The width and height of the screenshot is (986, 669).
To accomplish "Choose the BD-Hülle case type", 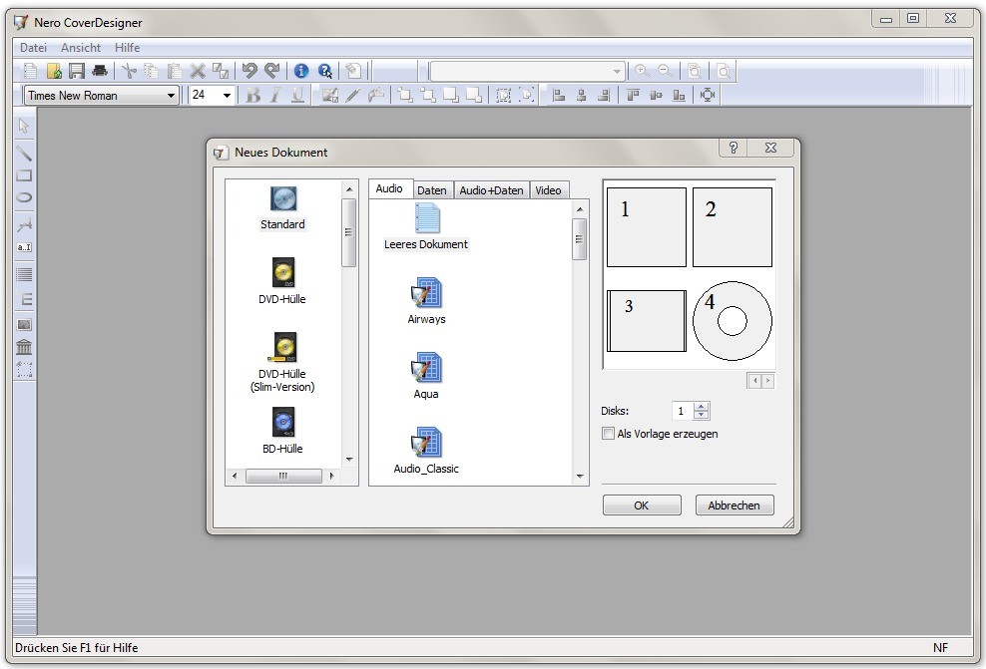I will point(282,430).
